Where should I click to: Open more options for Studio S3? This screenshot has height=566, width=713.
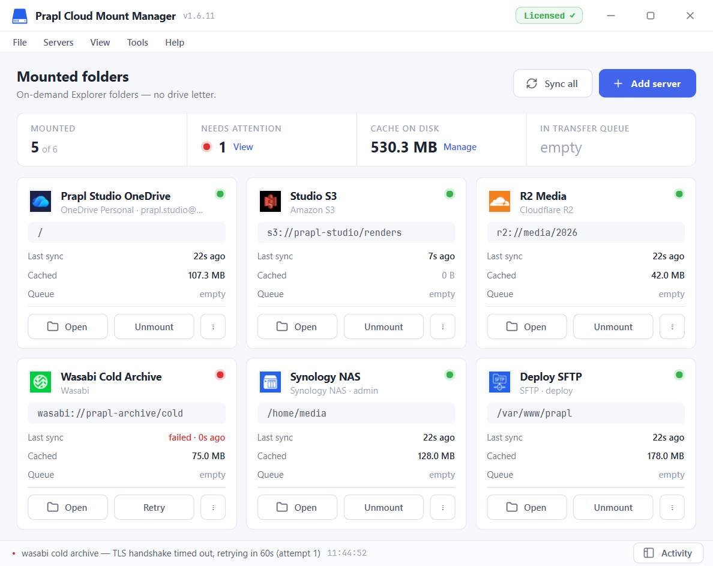pyautogui.click(x=443, y=327)
